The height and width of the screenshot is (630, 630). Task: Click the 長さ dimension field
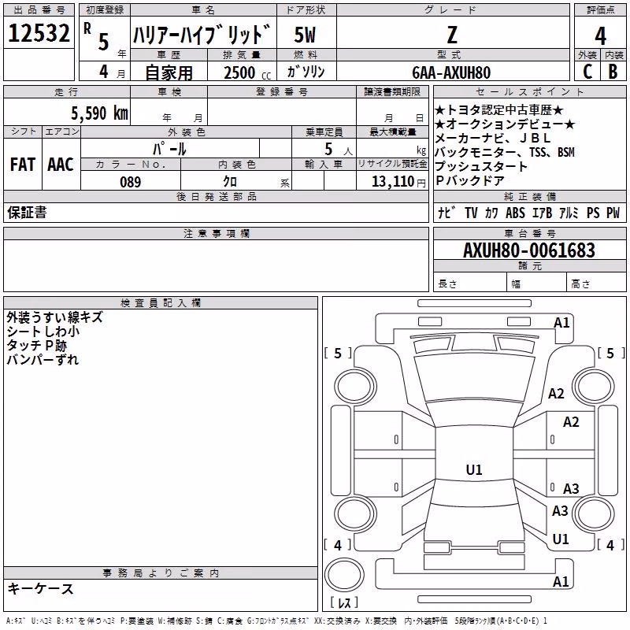point(469,283)
